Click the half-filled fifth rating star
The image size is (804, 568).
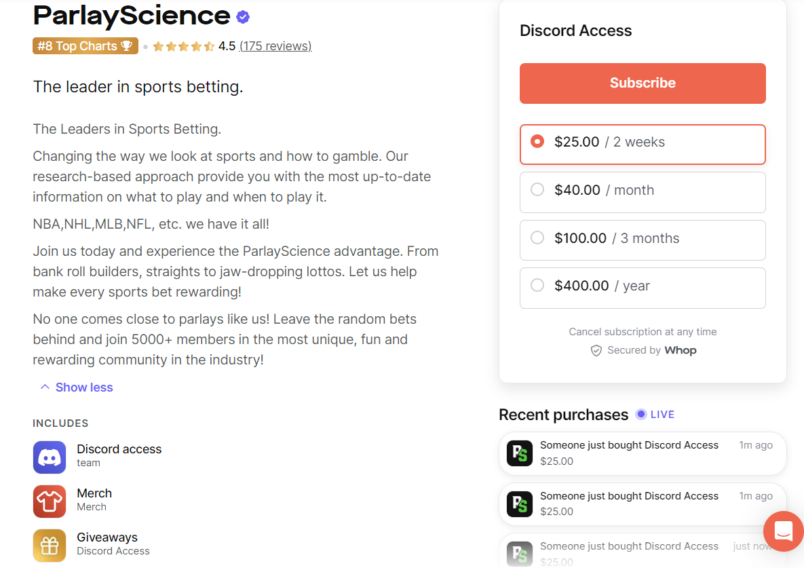(x=208, y=45)
